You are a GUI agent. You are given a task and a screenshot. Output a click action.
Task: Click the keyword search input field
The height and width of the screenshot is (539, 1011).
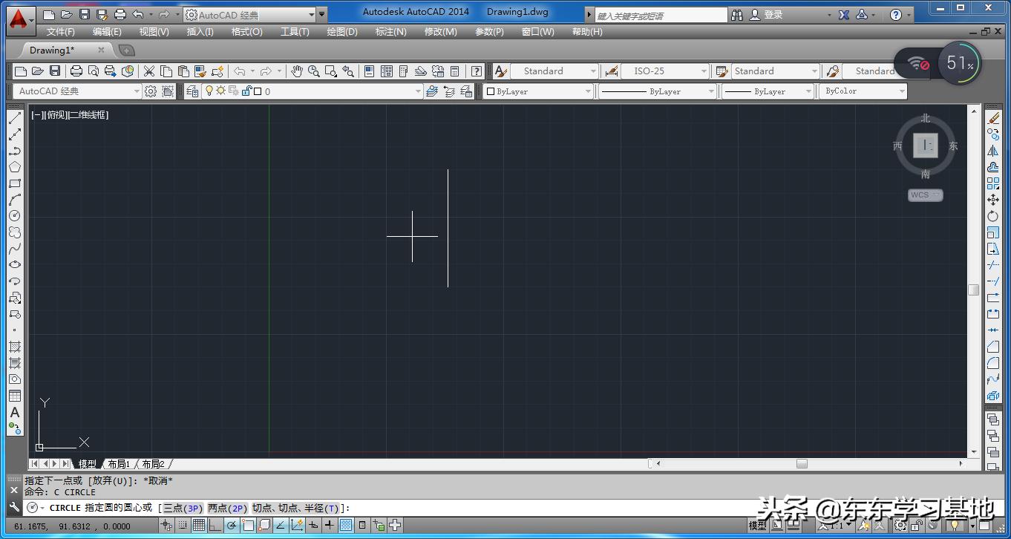(661, 15)
